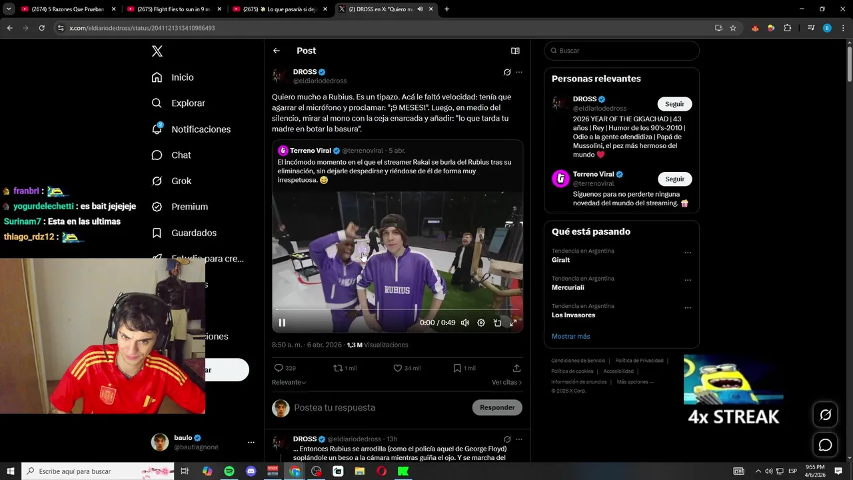Open the more options menu on DROSS's main post
The height and width of the screenshot is (480, 853).
pyautogui.click(x=519, y=72)
